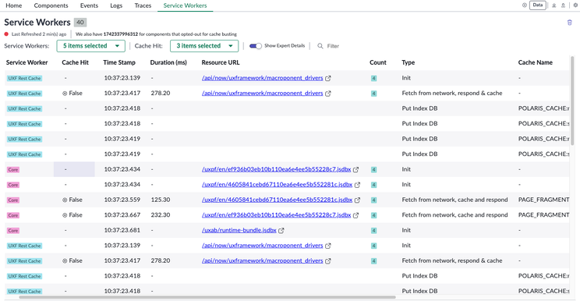Open the Logs tab
The width and height of the screenshot is (580, 301).
116,5
